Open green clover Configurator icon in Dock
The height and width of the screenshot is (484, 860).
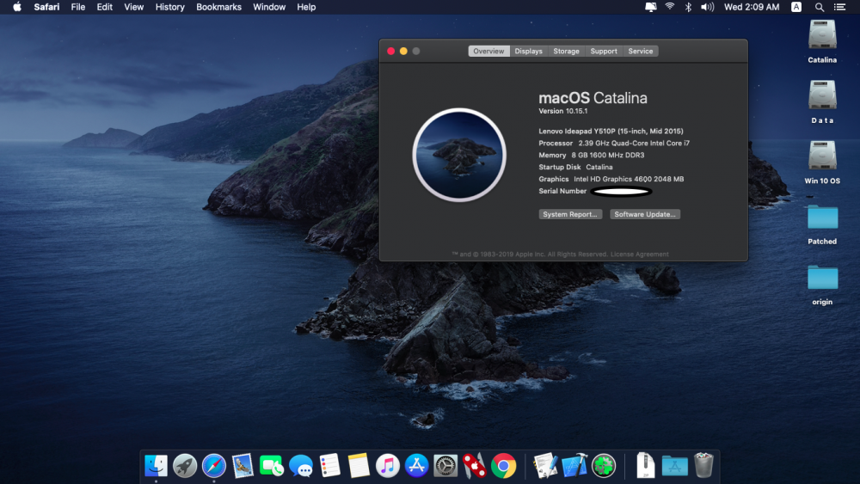[604, 466]
